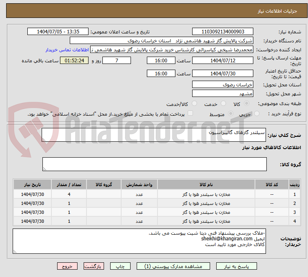This screenshot has width=308, height=277.
Task: Click the جزئیات اطلاعات نیاز page title
Action: tap(277, 11)
